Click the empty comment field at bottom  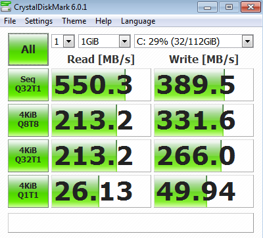point(131,223)
